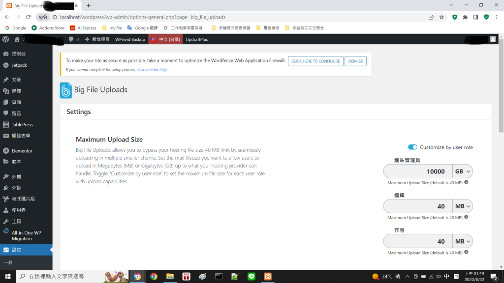Toggle Customize by user role switch

point(412,147)
